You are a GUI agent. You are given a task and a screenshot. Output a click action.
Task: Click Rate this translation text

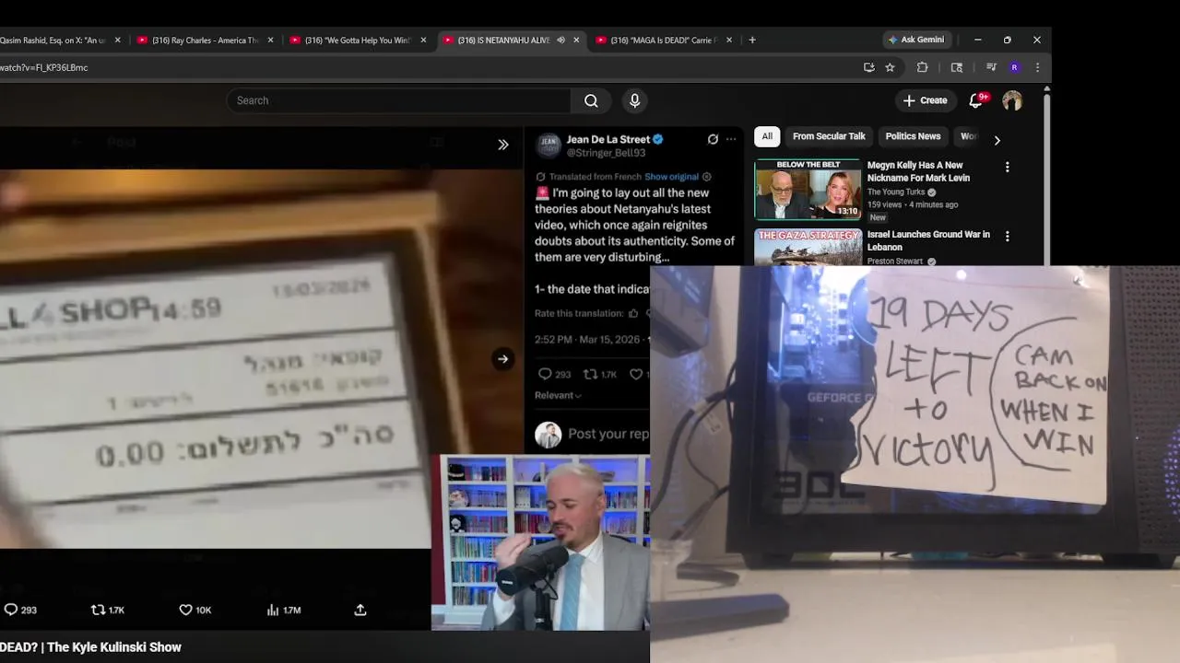(x=579, y=313)
